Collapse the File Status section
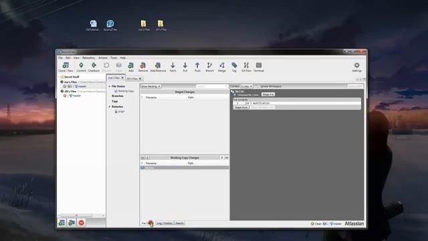Viewport: 428px width, 241px height. [110, 86]
